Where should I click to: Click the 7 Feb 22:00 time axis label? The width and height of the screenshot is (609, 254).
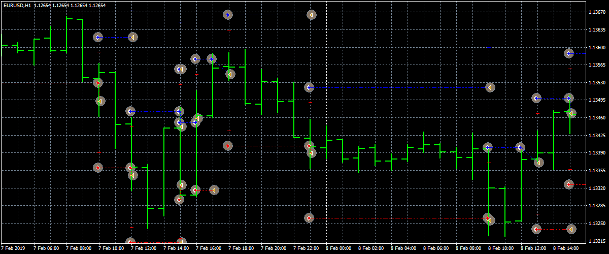[307, 249]
